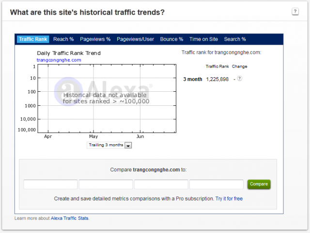Switch to the Bounce % tab
Image resolution: width=310 pixels, height=233 pixels.
pyautogui.click(x=171, y=39)
